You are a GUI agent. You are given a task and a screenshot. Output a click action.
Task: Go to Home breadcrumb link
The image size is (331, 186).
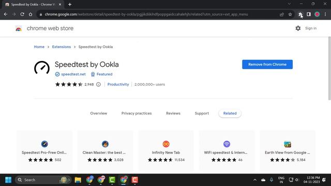[39, 47]
